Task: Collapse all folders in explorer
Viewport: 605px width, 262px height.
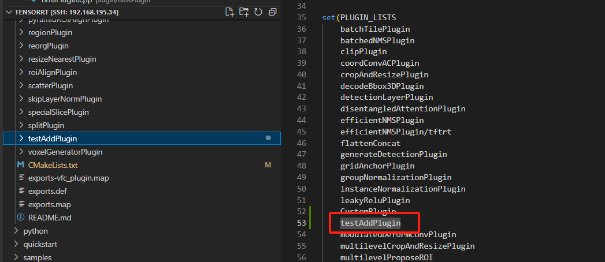Action: click(272, 12)
